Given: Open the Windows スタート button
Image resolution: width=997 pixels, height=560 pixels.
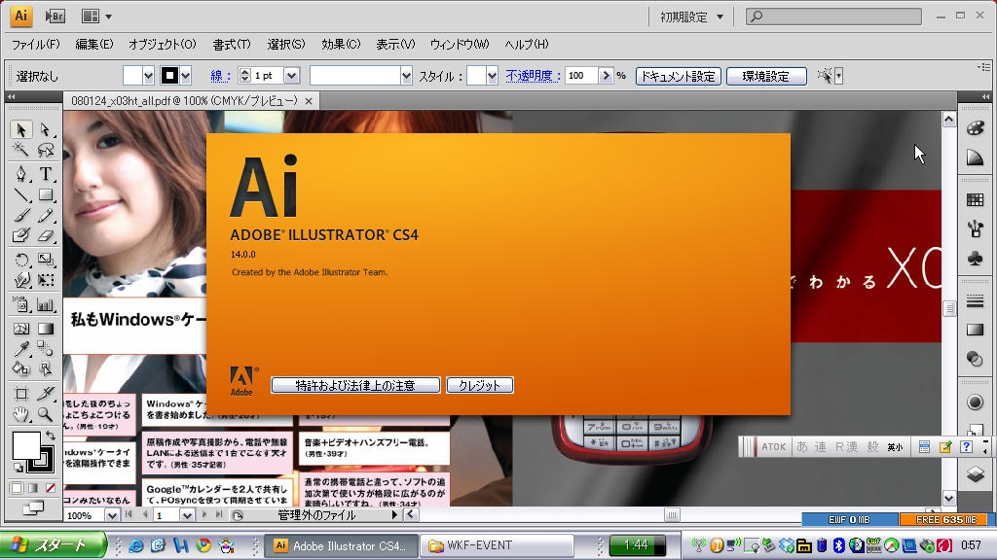Looking at the screenshot, I should 54,545.
